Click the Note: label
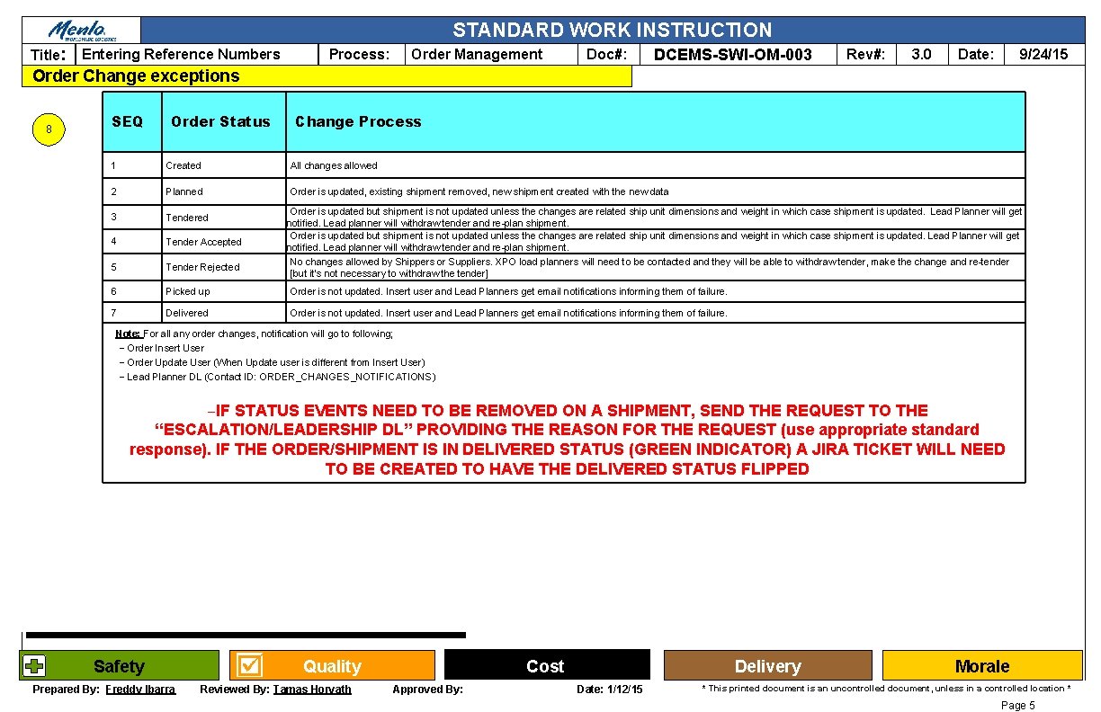 pos(128,334)
